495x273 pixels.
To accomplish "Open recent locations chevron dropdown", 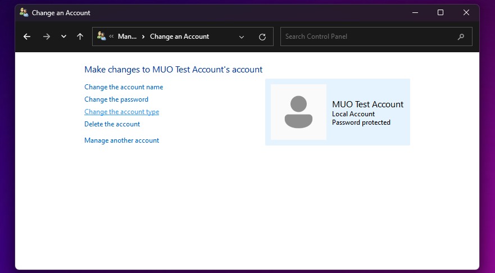I will tap(63, 37).
